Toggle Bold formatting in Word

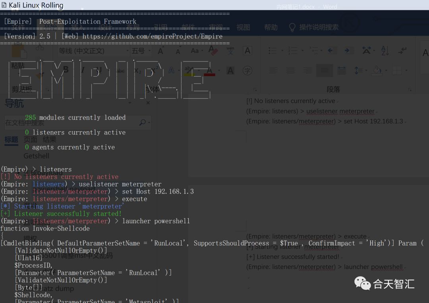click(x=66, y=70)
